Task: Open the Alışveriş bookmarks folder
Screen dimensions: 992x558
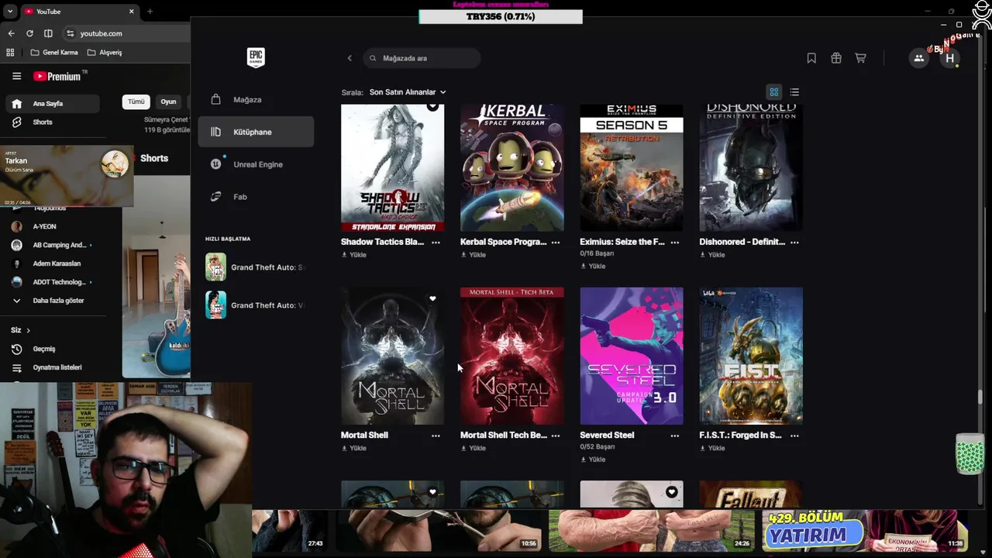Action: [105, 53]
